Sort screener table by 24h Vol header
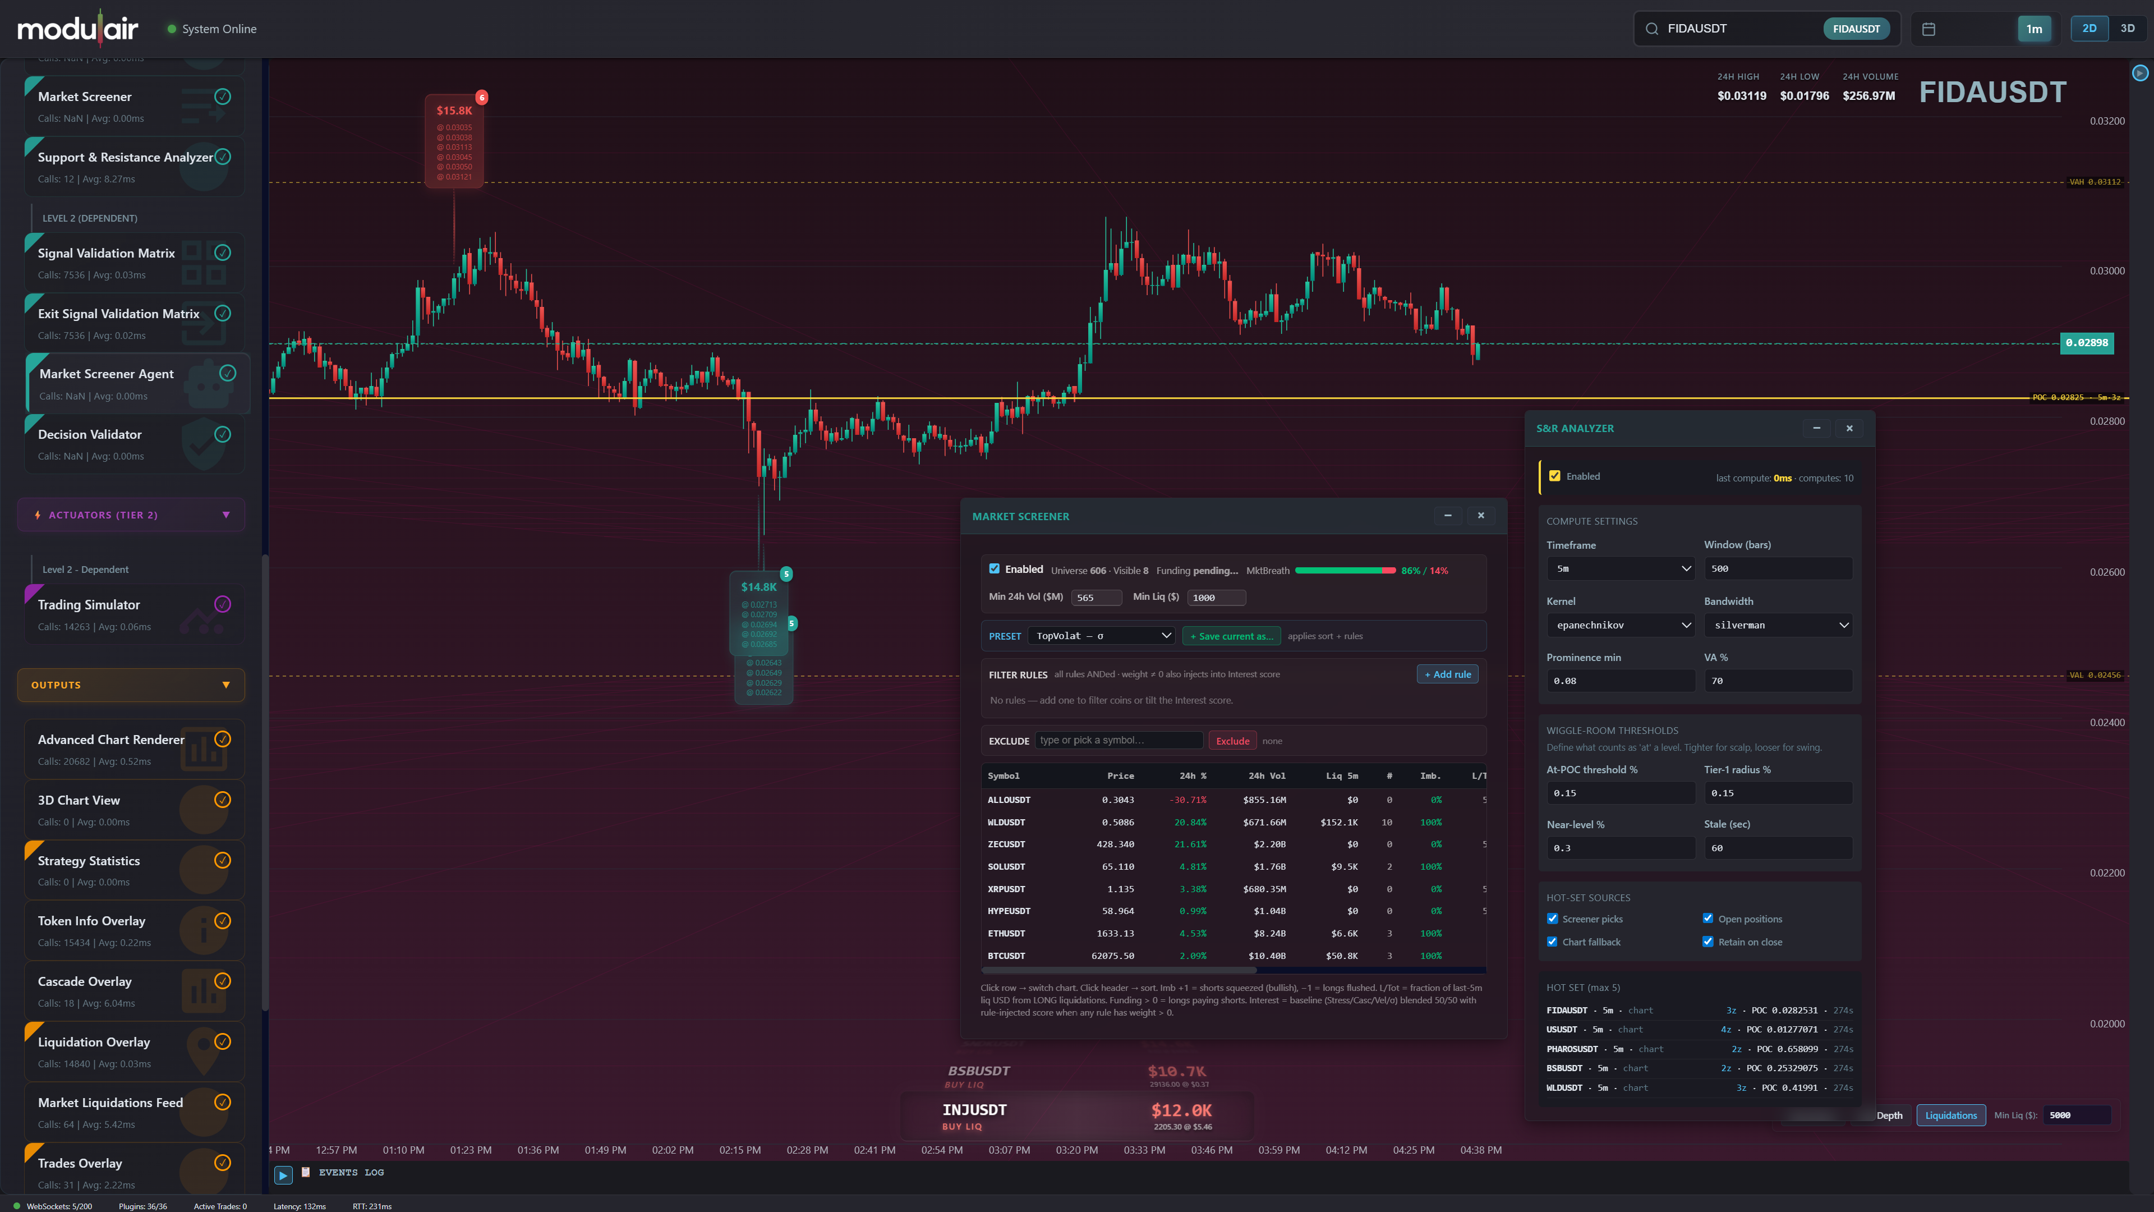This screenshot has height=1212, width=2154. pyautogui.click(x=1267, y=775)
